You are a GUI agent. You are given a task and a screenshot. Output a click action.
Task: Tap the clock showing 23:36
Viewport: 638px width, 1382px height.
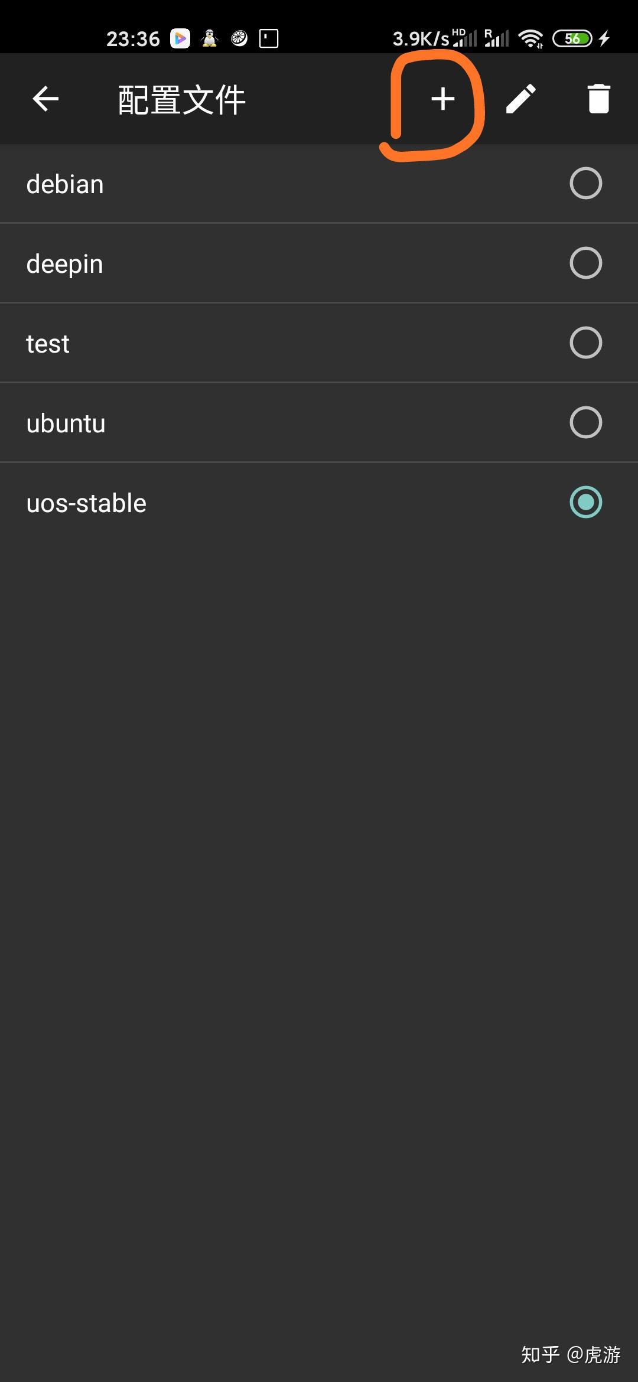click(x=135, y=38)
